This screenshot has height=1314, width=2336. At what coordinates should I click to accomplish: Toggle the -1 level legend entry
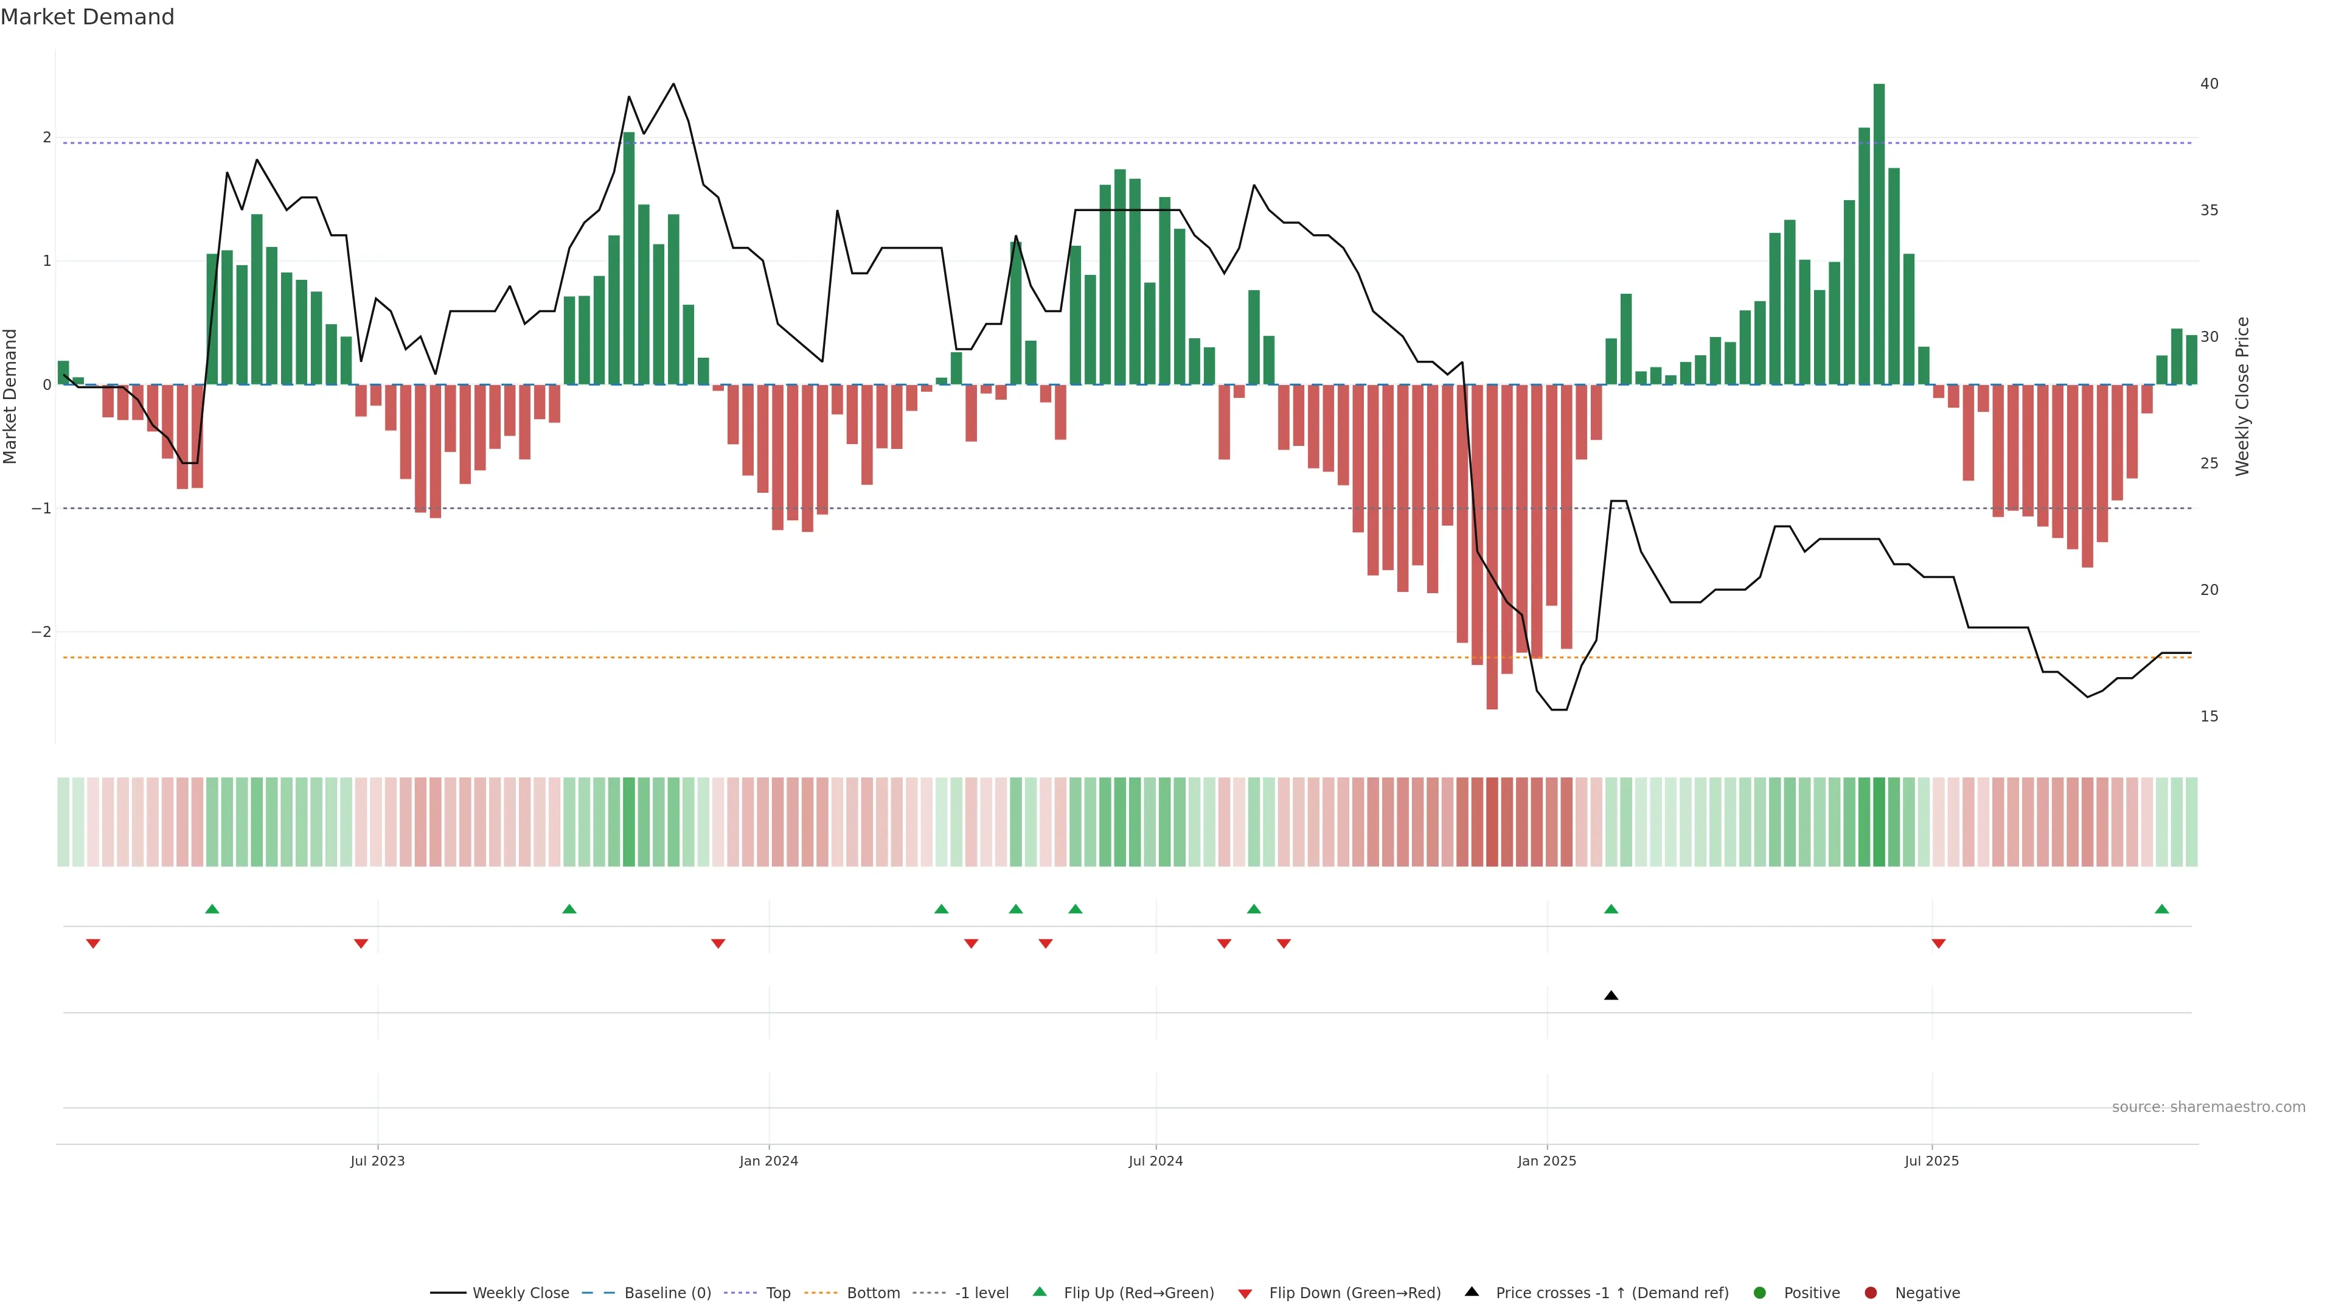tap(981, 1293)
